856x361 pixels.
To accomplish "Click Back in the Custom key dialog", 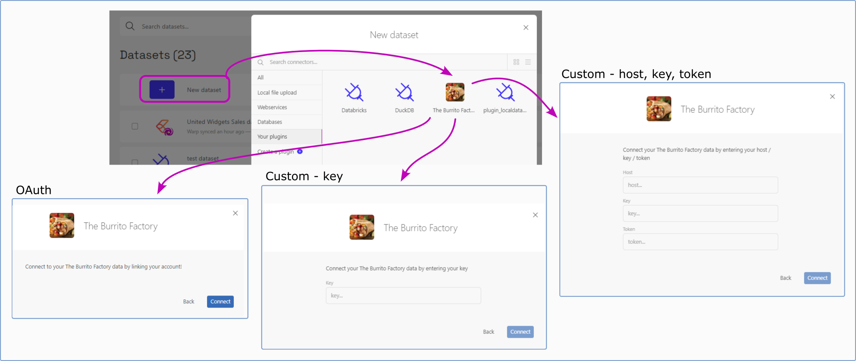I will pos(488,332).
